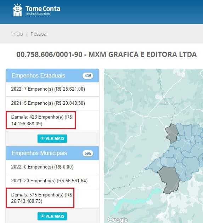Select the 2021 municipal row with 20 Empenhos
203x223 pixels.
pyautogui.click(x=52, y=181)
